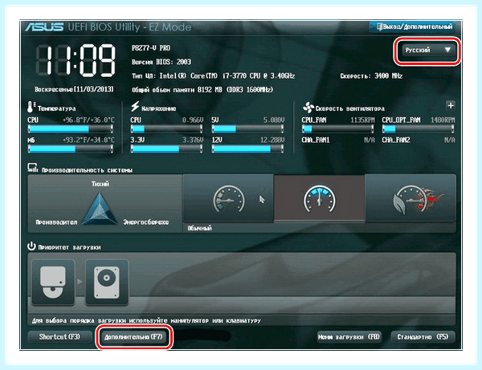Image resolution: width=482 pixels, height=370 pixels.
Task: Open Дополнительно (F7) advanced mode
Action: tap(133, 337)
